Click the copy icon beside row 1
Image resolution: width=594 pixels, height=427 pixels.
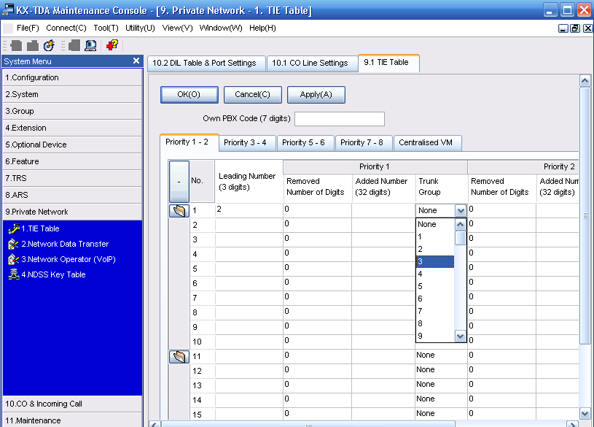(x=179, y=211)
